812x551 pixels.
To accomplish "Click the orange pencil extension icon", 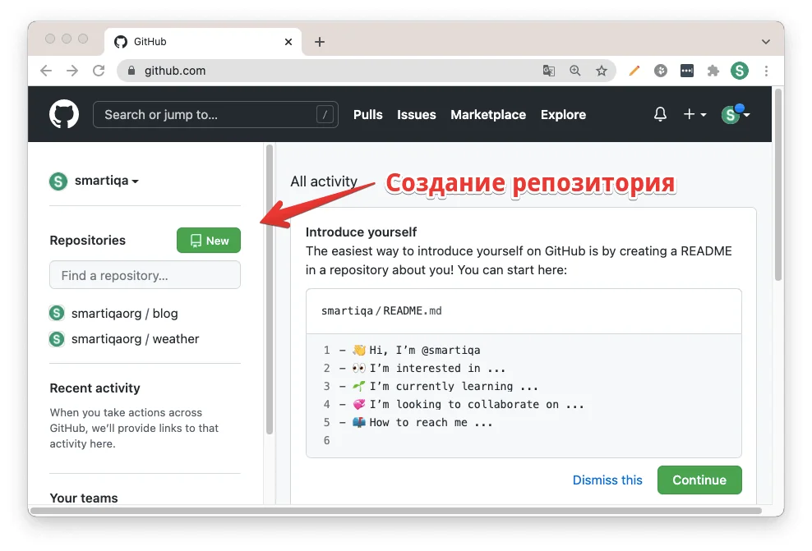I will [634, 71].
